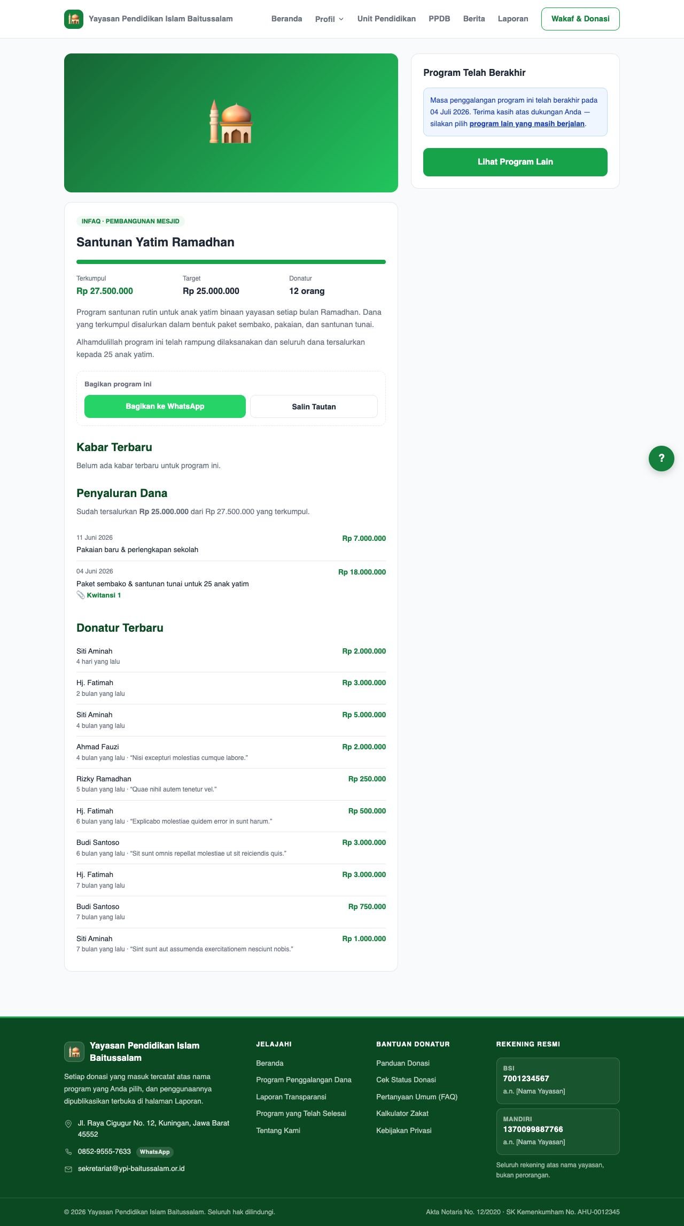Screen dimensions: 684x1226
Task: Click the Salin Tautan button
Action: 314,407
